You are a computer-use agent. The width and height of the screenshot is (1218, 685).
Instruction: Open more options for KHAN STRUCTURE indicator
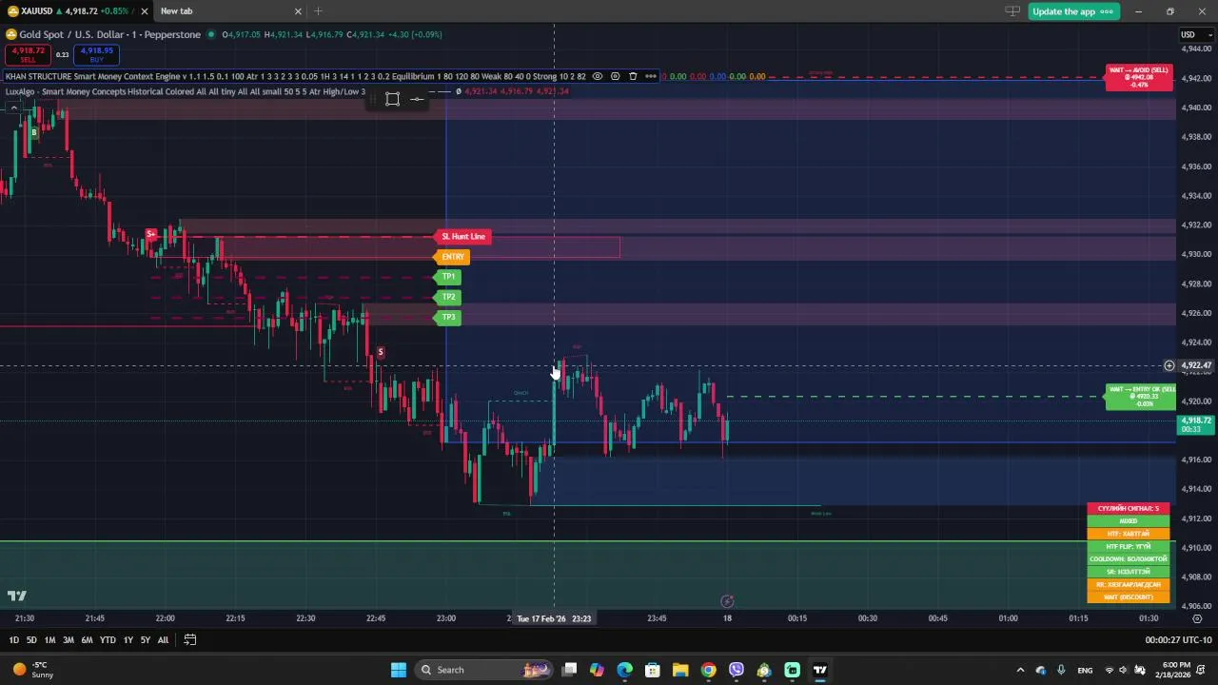(x=651, y=76)
